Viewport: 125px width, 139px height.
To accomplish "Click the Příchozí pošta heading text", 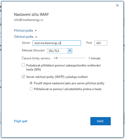I will 23,31.
